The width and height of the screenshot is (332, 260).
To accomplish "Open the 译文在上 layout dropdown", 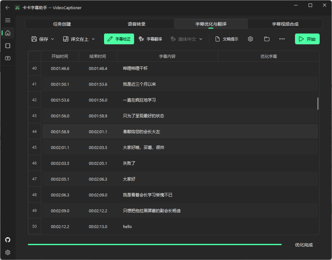I will click(79, 39).
